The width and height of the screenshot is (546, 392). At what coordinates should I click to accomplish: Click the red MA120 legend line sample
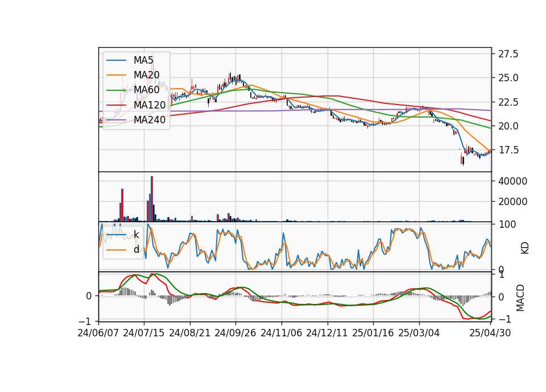click(116, 105)
